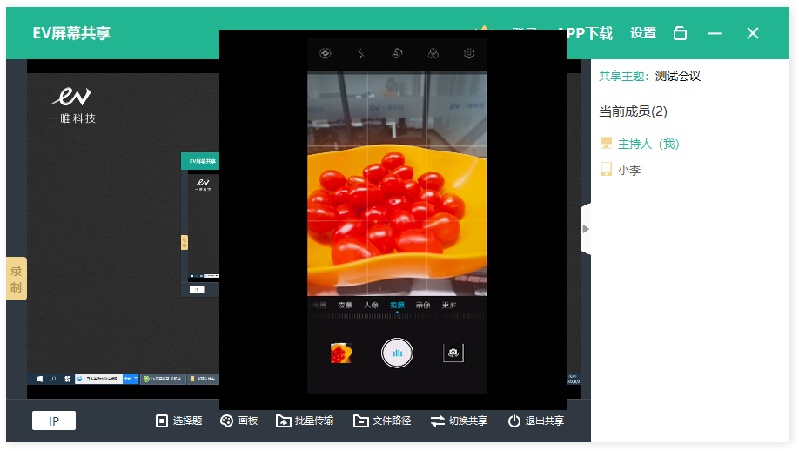The width and height of the screenshot is (799, 451).
Task: Close the EV屏幕共享 window
Action: tap(753, 33)
